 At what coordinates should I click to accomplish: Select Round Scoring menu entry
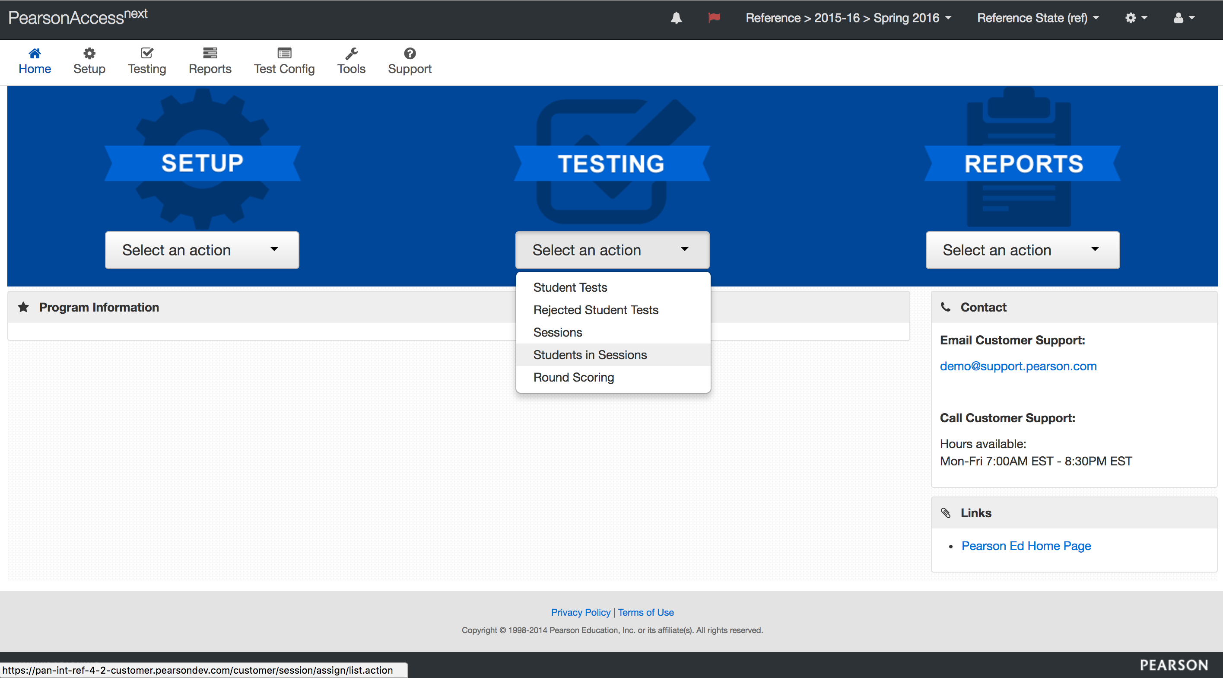tap(574, 377)
